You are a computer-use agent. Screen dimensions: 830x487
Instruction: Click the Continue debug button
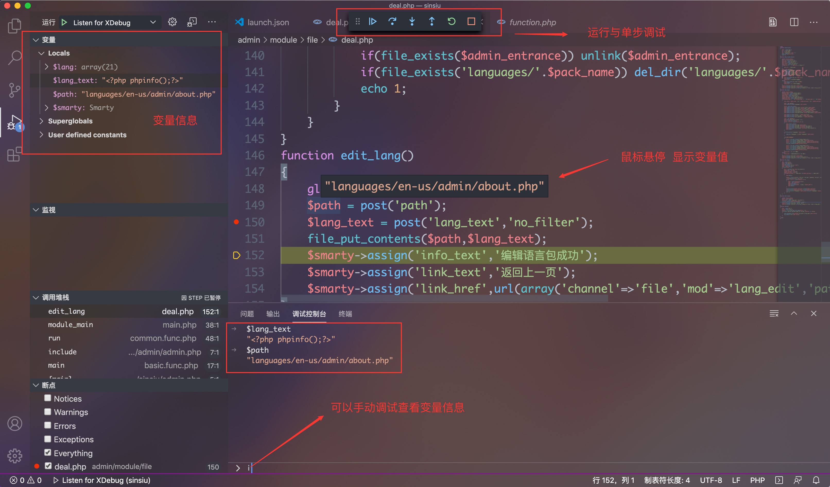pyautogui.click(x=373, y=22)
